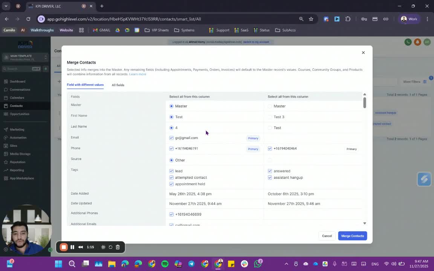The height and width of the screenshot is (271, 434).
Task: Open File Explorer from taskbar
Action: (x=112, y=264)
